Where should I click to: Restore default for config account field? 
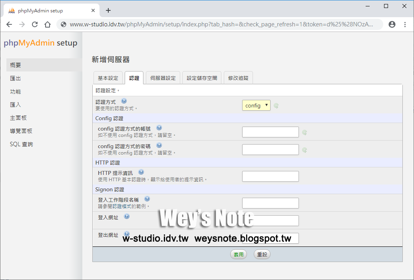click(x=305, y=133)
